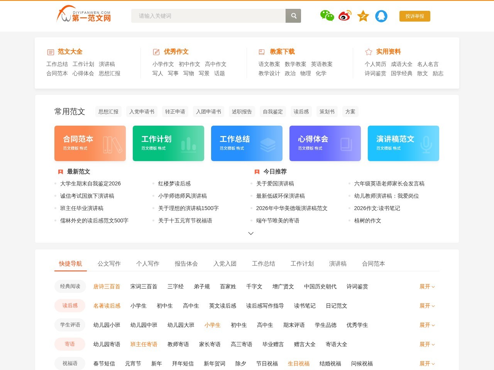Image resolution: width=494 pixels, height=370 pixels.
Task: Select the 思想汇报 tag in 常用范文
Action: [x=108, y=111]
